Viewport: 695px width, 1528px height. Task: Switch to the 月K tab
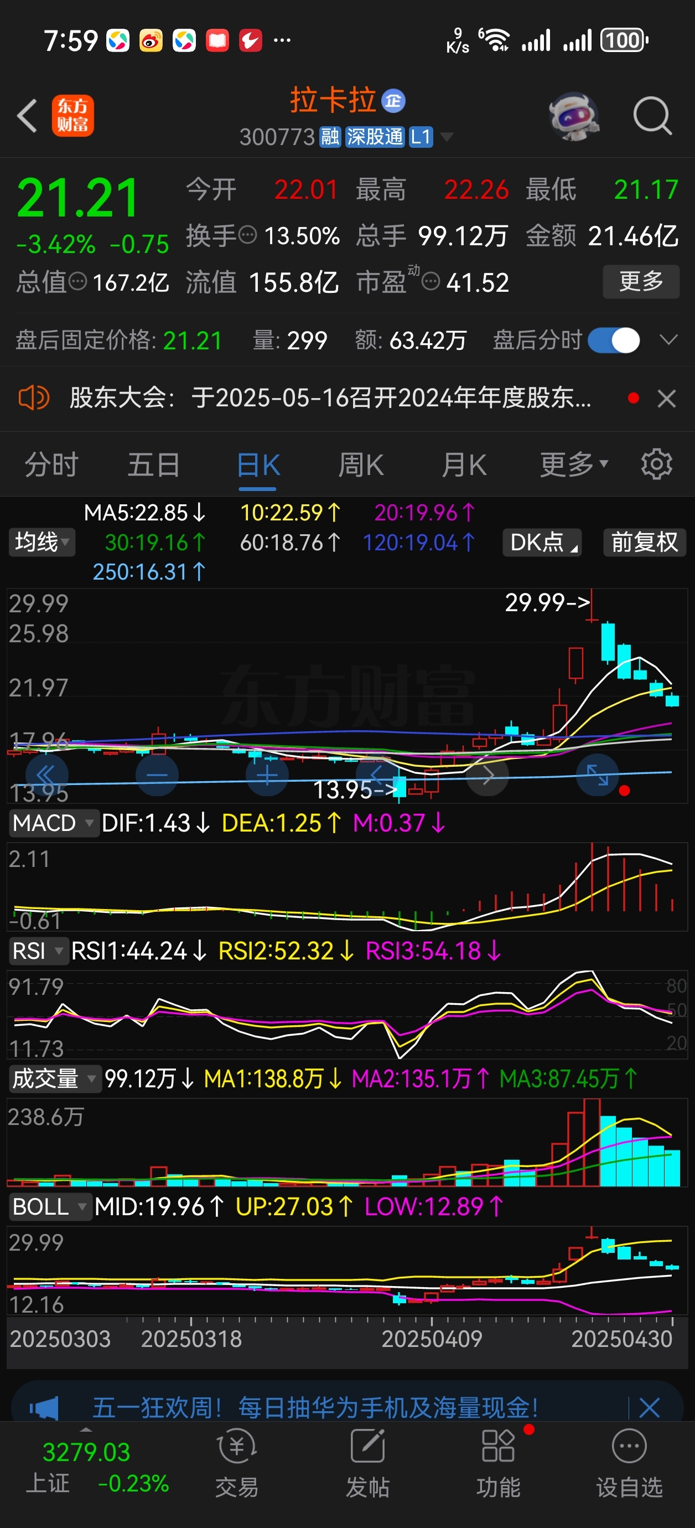464,464
